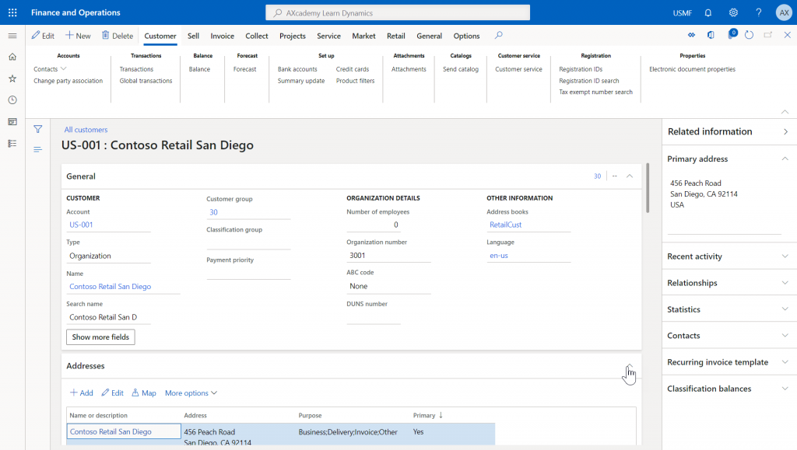The image size is (797, 450).
Task: Refresh the page icon
Action: pyautogui.click(x=750, y=35)
